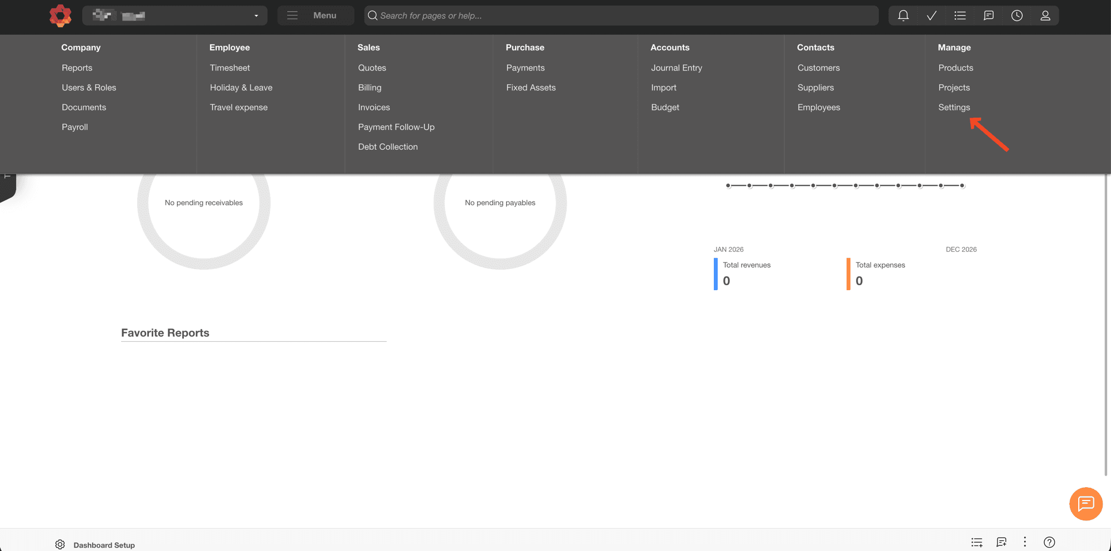The image size is (1111, 551).
Task: Open Products under Manage
Action: point(955,68)
